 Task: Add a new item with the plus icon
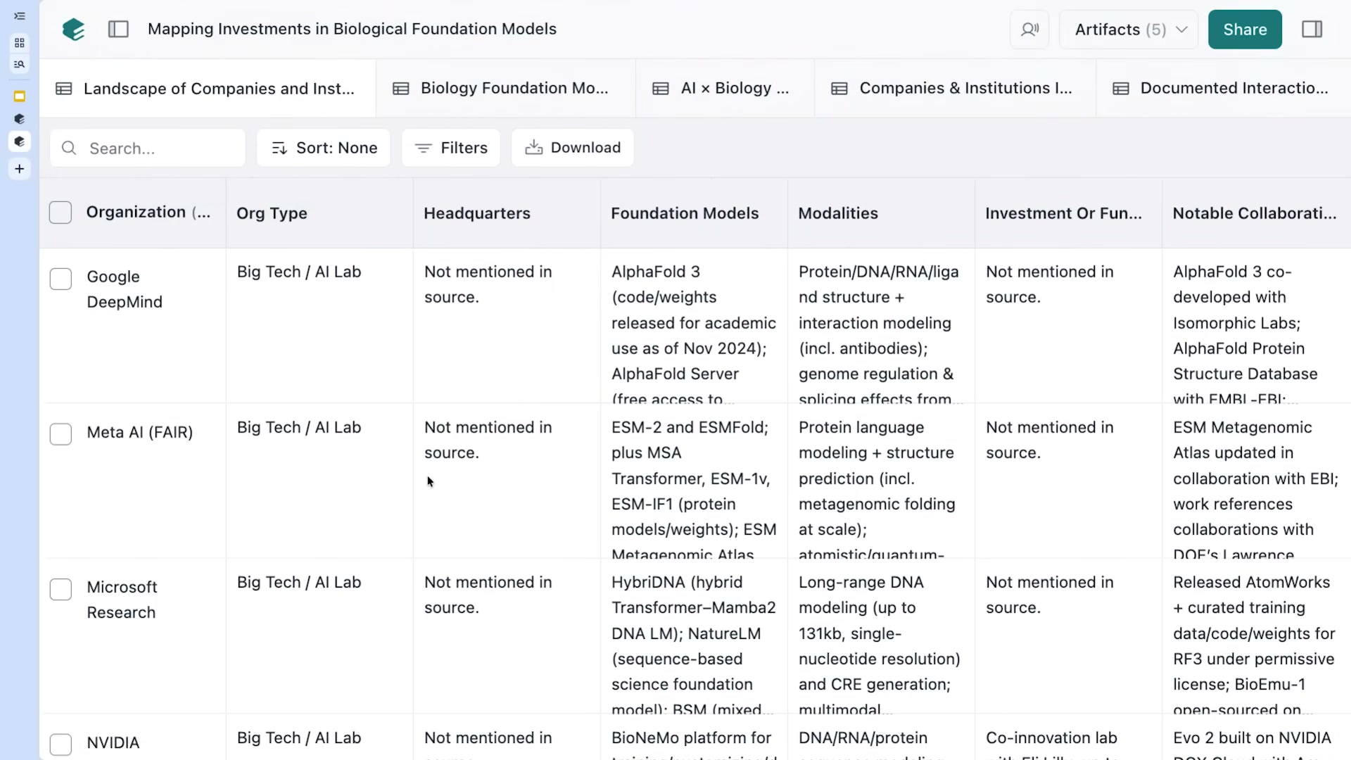20,169
